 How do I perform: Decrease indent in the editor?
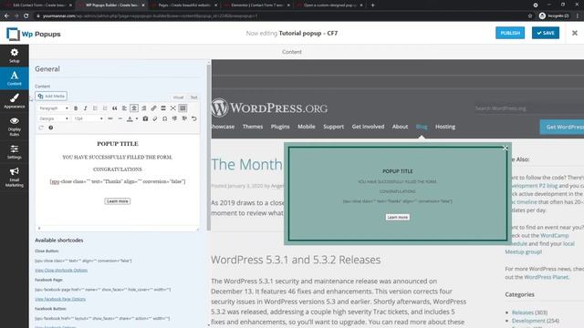click(x=174, y=118)
